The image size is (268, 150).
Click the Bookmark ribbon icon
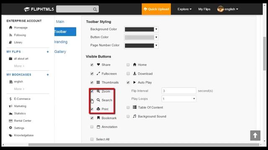(x=98, y=117)
